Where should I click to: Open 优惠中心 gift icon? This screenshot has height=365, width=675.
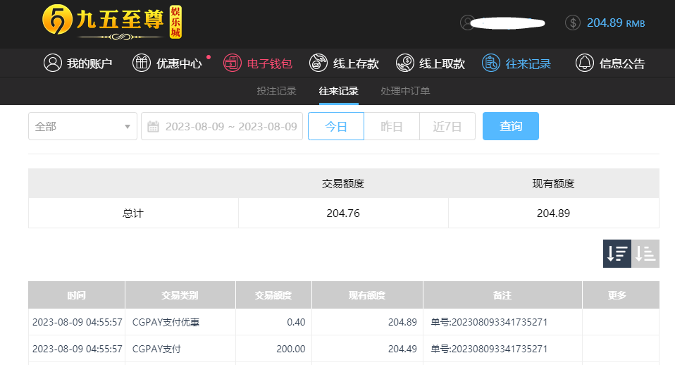[141, 63]
